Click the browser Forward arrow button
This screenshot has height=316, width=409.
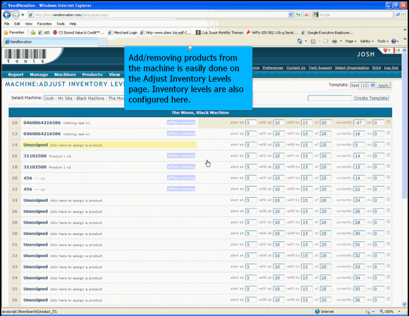click(x=16, y=15)
